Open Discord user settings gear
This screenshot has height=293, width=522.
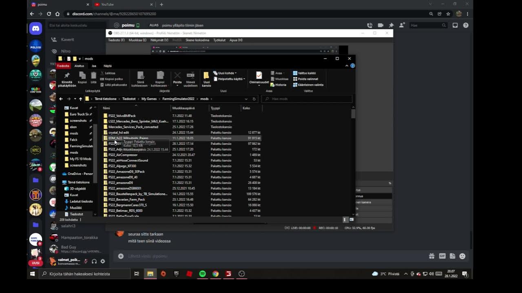(x=103, y=261)
